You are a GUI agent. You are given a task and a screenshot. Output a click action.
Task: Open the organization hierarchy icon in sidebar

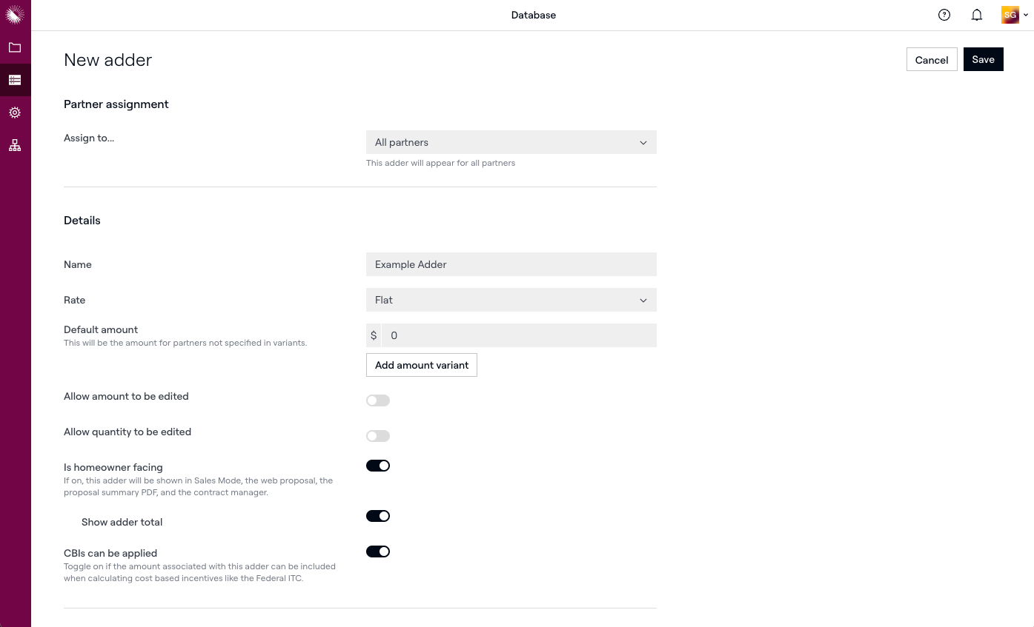point(15,145)
